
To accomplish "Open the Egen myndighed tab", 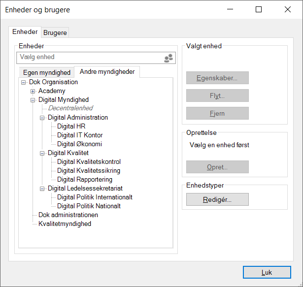I will pos(47,72).
